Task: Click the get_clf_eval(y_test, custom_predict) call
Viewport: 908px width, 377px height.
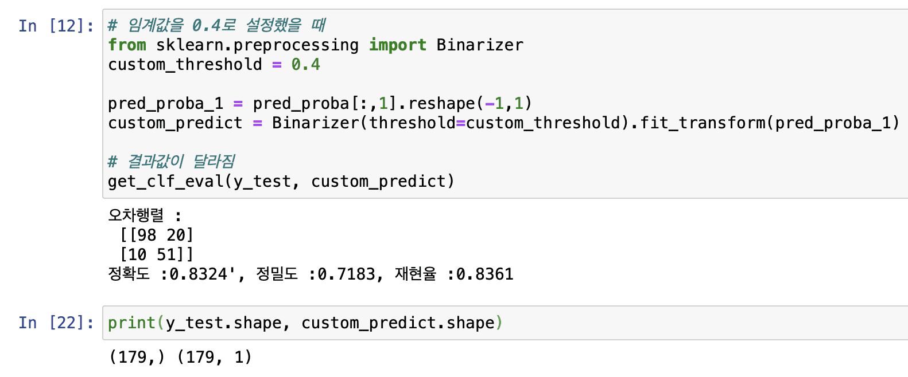Action: (x=281, y=181)
